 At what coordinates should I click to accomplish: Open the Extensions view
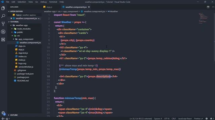click(x=3, y=40)
